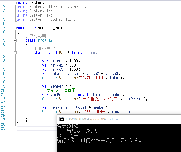
Task: Click the console output line 余り: 2円
Action: point(68,136)
